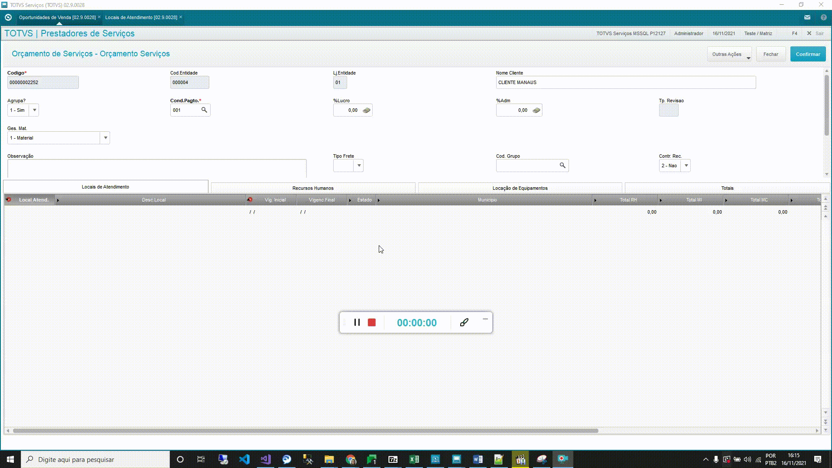Stop the screen recording
This screenshot has height=468, width=832.
click(372, 322)
